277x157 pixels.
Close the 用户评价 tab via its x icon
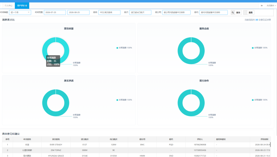(26, 6)
